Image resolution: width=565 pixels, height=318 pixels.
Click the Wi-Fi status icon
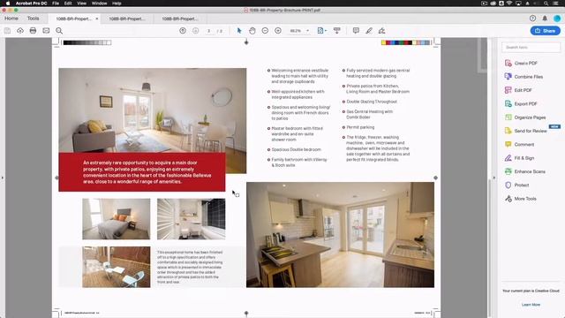tap(509, 4)
